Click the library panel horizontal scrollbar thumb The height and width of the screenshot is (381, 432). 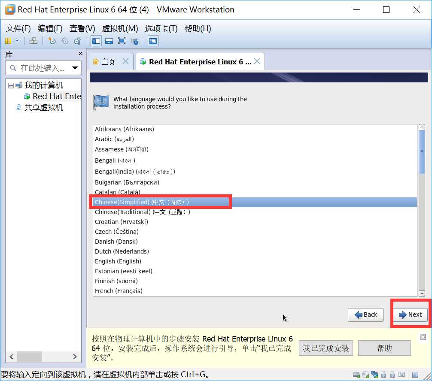tap(29, 357)
